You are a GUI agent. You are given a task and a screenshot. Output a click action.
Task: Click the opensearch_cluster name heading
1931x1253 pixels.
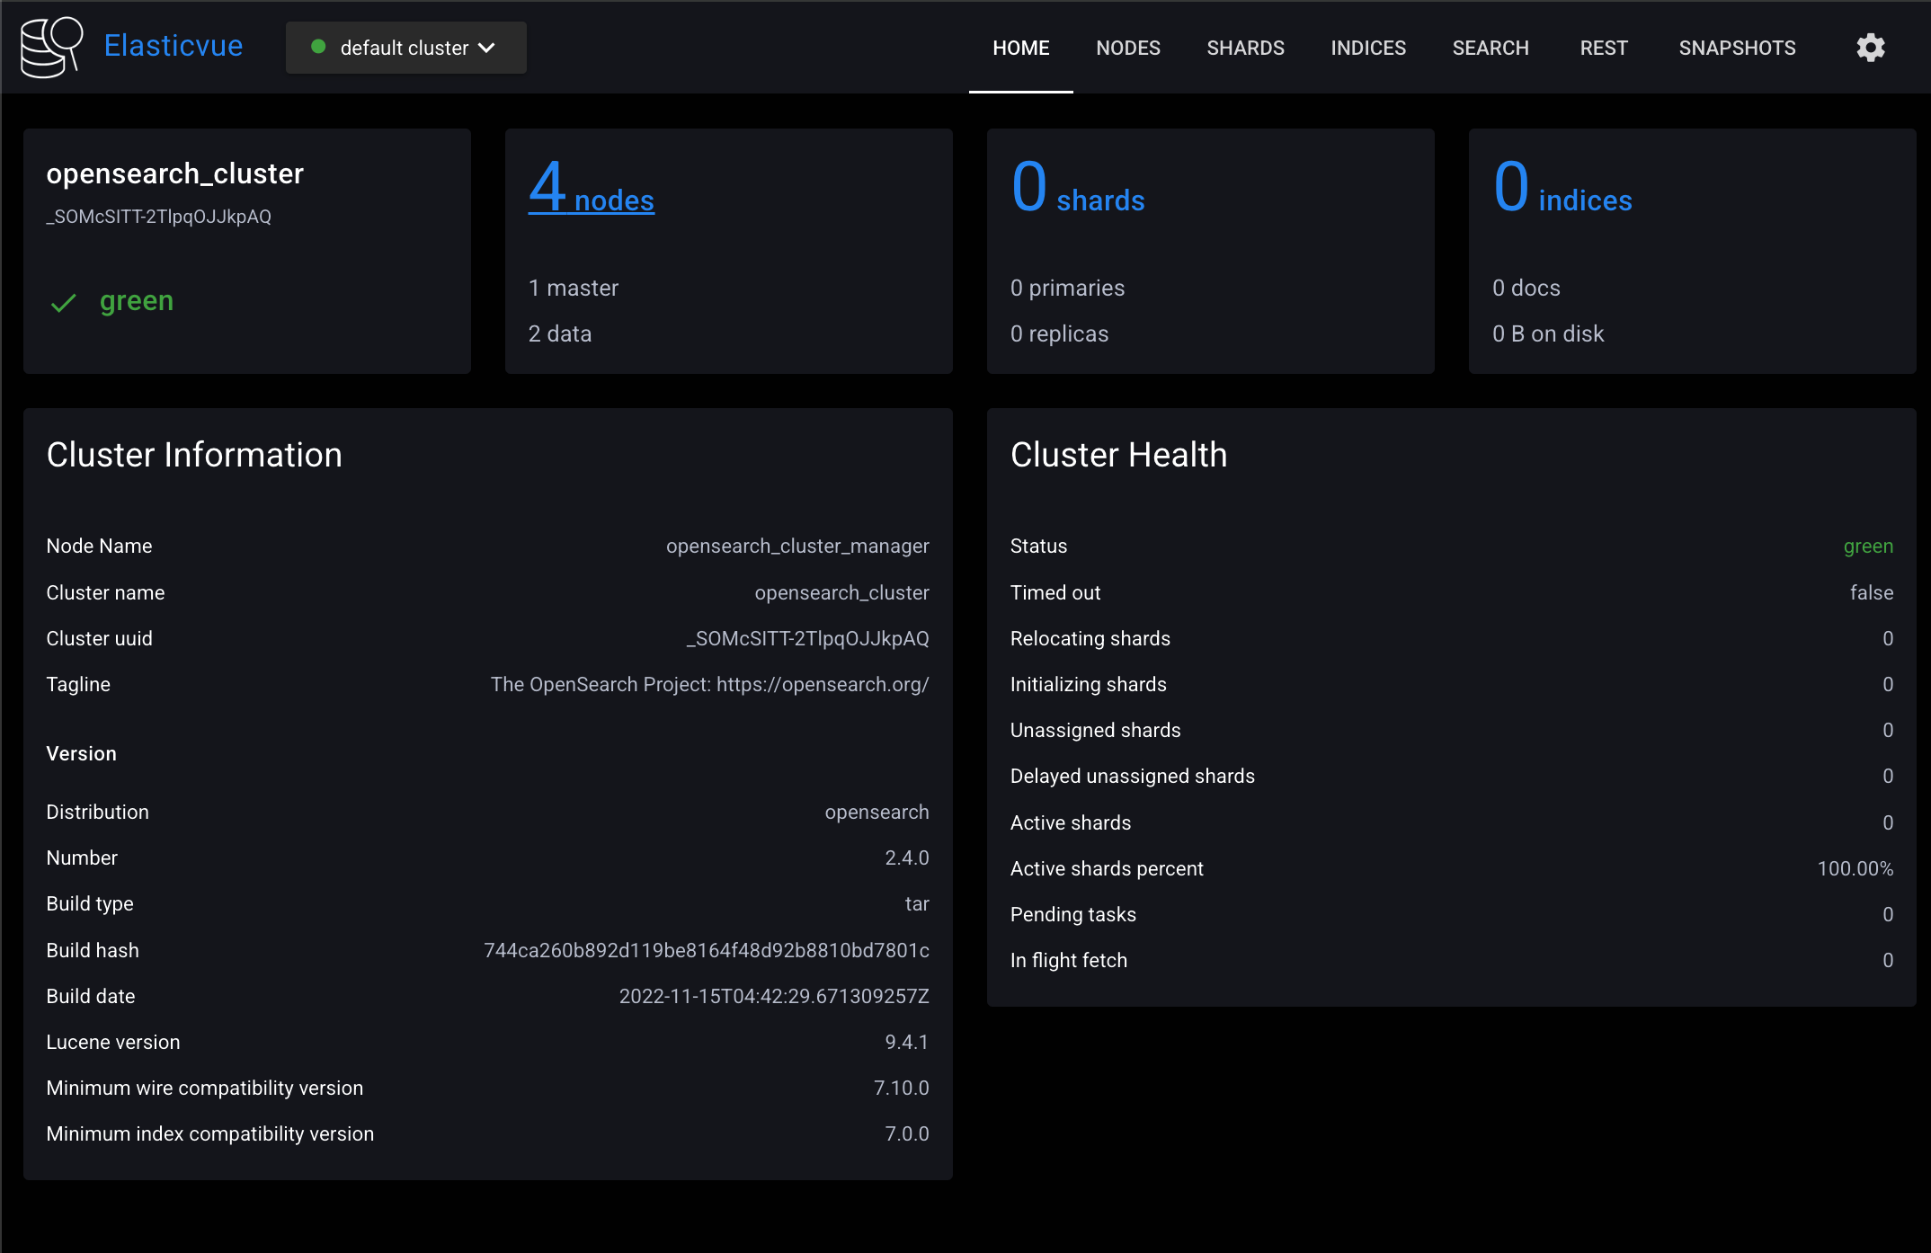point(174,173)
